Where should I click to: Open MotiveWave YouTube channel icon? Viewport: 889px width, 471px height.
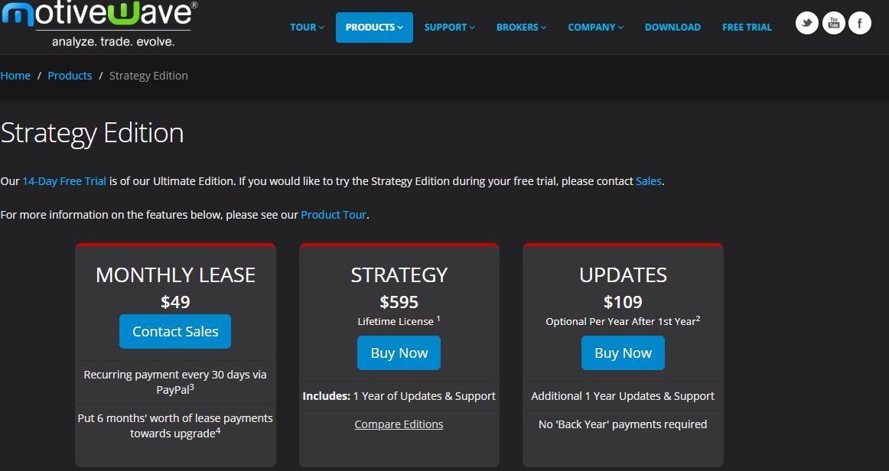click(x=833, y=23)
